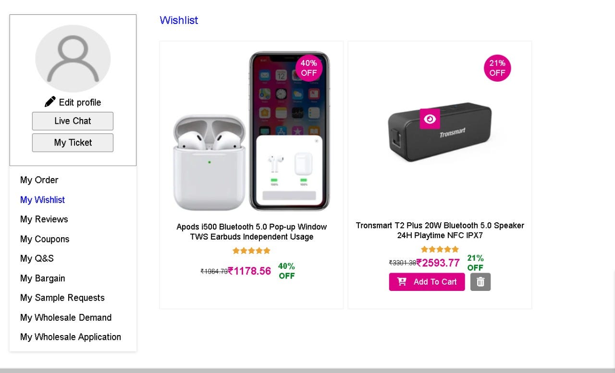Open My Coupons page

tap(45, 239)
